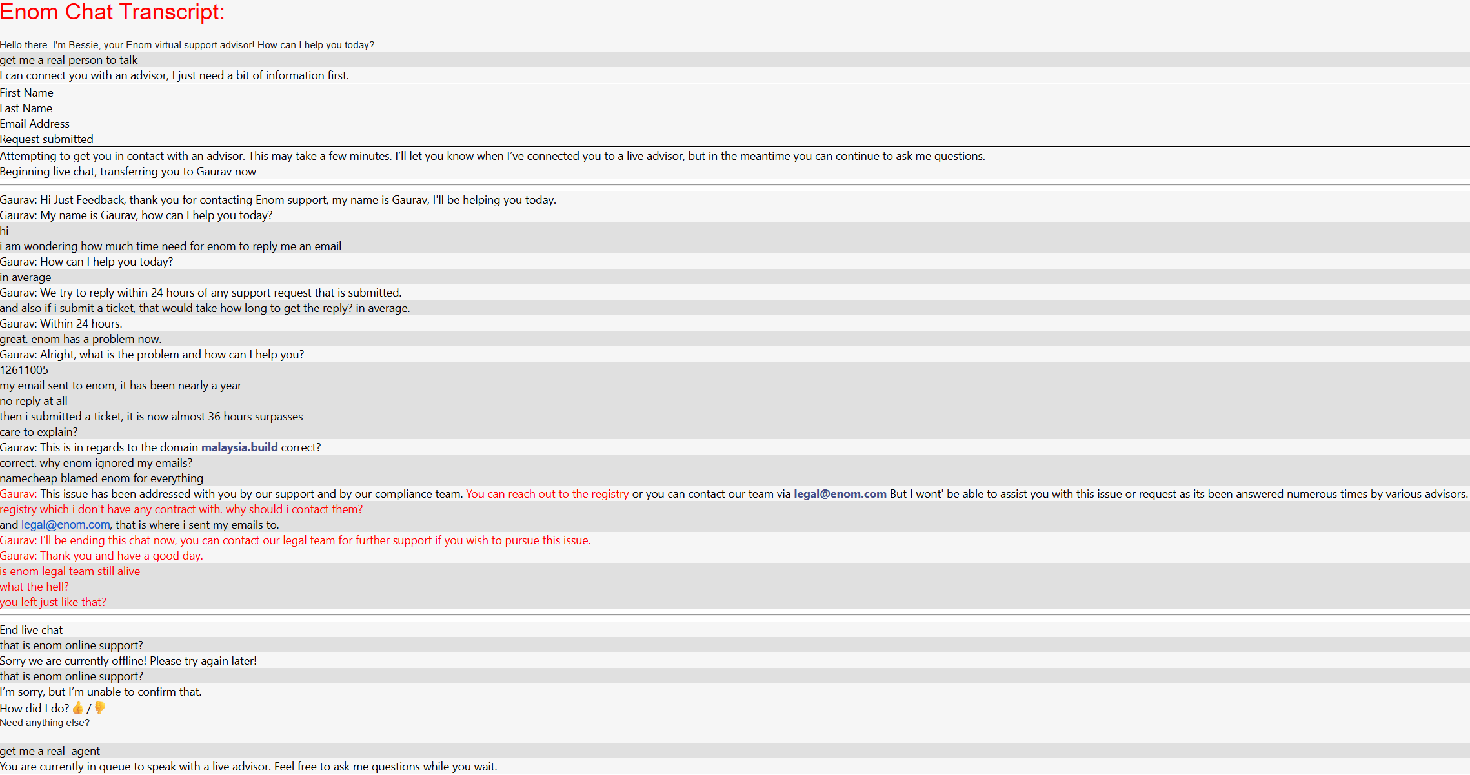The width and height of the screenshot is (1470, 775).
Task: Click the thumbs down feedback icon
Action: (x=100, y=708)
